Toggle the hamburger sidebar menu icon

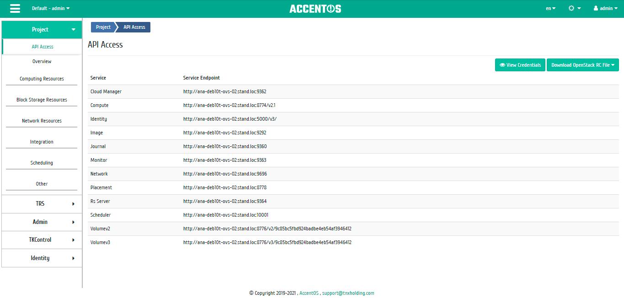click(15, 8)
